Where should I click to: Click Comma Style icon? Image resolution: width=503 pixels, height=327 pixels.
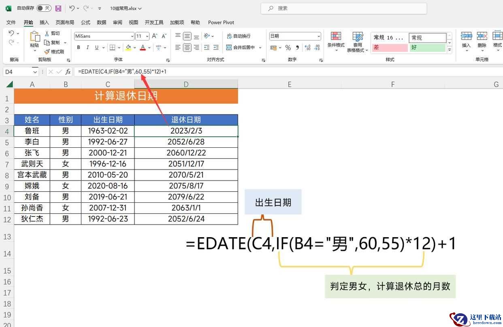pos(298,48)
